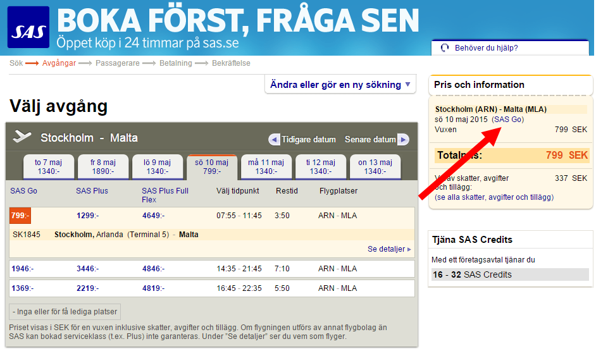Select the 1299:- SAS Plus fare

pos(87,216)
